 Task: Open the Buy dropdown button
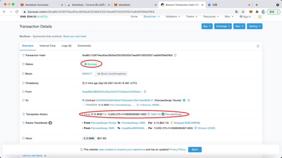point(207,26)
